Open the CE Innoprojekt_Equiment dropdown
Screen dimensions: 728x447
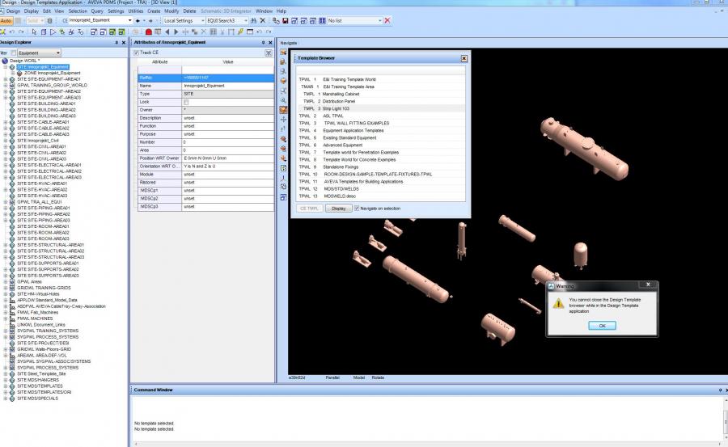[130, 20]
